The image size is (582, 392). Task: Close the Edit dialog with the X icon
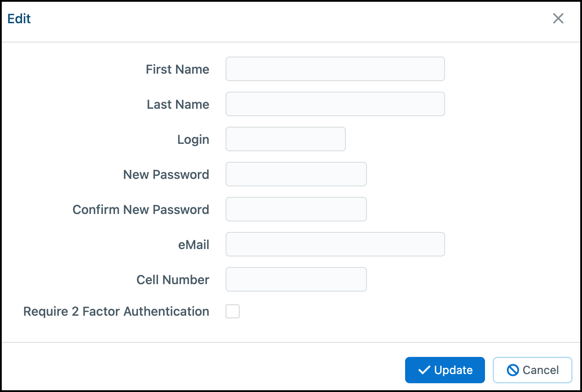[x=558, y=18]
